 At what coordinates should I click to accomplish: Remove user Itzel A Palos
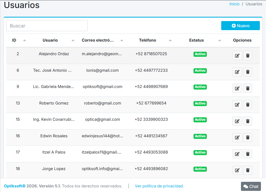(248, 154)
